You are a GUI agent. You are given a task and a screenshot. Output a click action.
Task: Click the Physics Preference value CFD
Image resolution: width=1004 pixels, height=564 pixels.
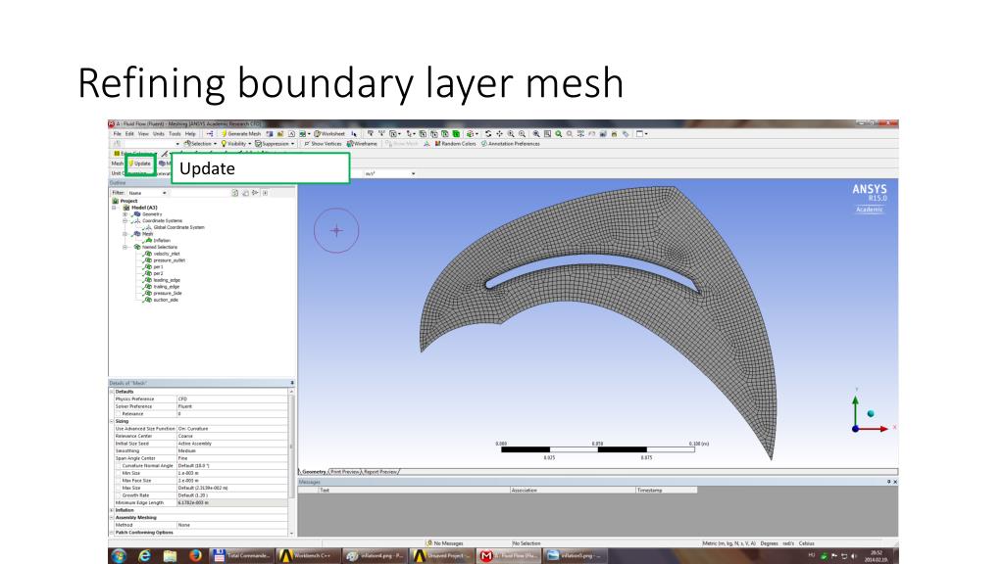click(x=231, y=399)
